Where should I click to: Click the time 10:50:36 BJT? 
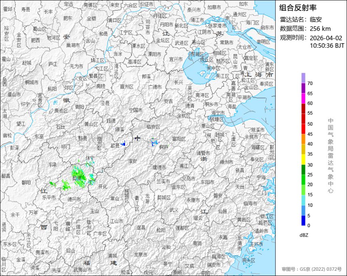(x=327, y=46)
